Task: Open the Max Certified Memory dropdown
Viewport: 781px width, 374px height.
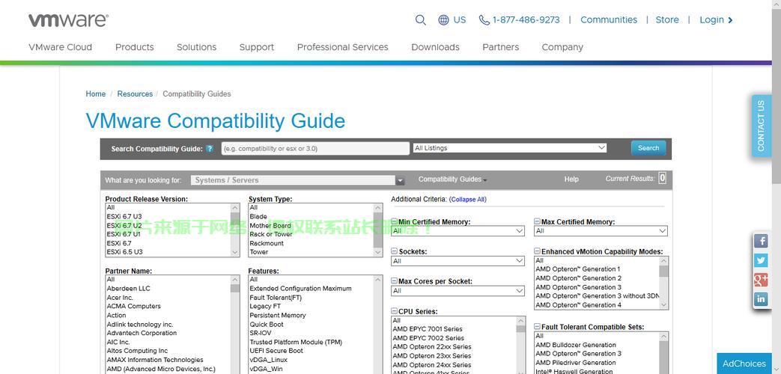Action: 601,231
